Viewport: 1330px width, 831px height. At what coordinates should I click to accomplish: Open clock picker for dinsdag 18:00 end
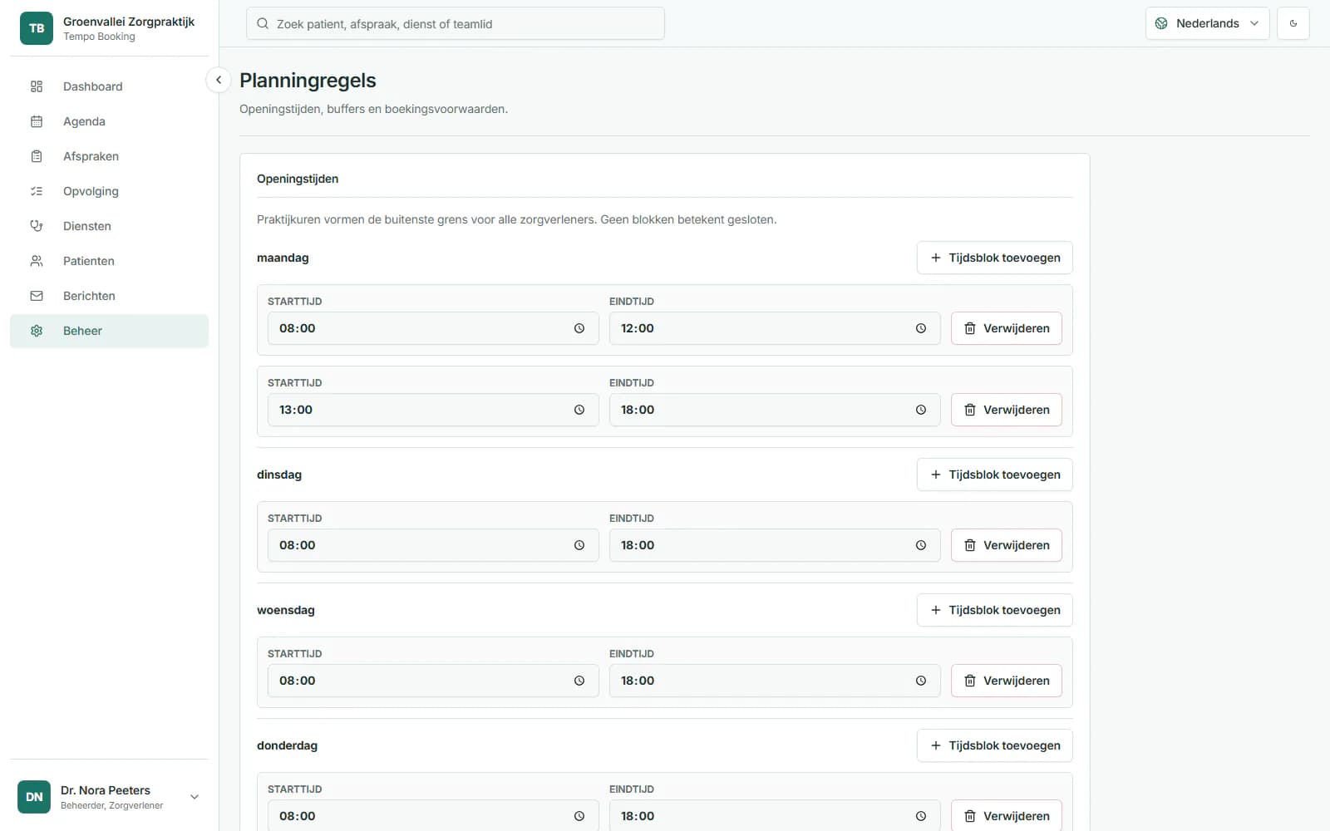point(921,545)
